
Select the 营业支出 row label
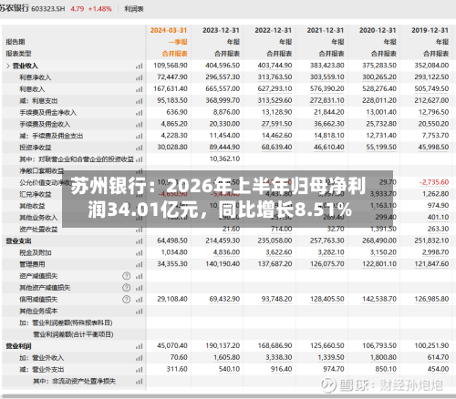point(18,241)
